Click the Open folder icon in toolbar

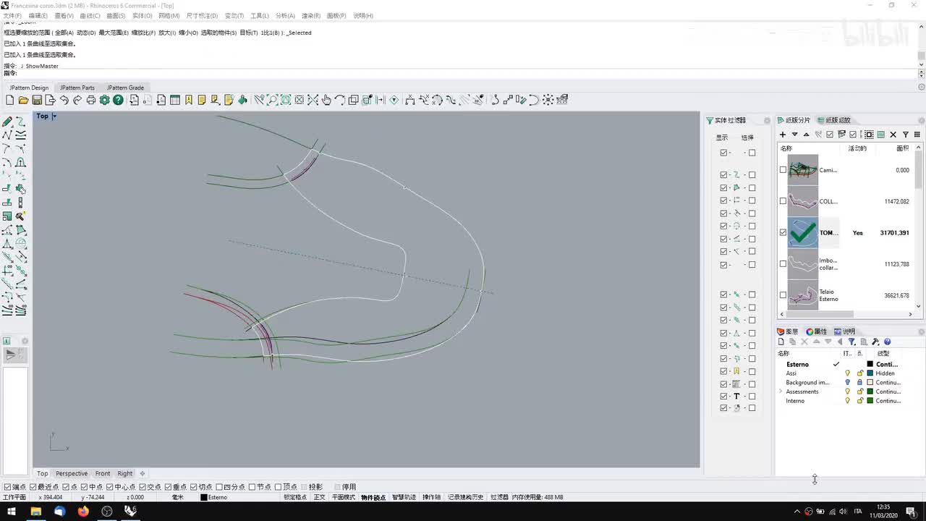pos(23,100)
